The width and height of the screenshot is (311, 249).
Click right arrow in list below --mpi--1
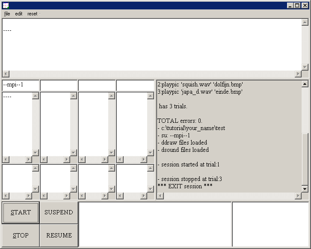(x=29, y=159)
